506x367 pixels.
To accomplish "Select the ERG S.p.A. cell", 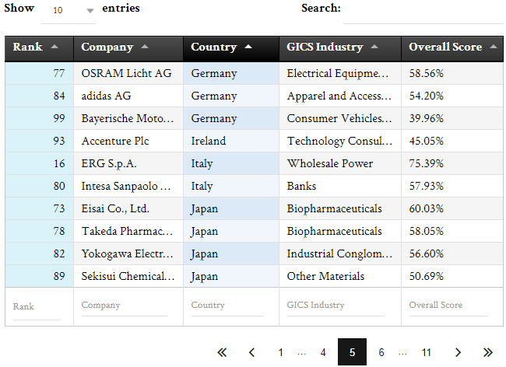I will pyautogui.click(x=128, y=163).
